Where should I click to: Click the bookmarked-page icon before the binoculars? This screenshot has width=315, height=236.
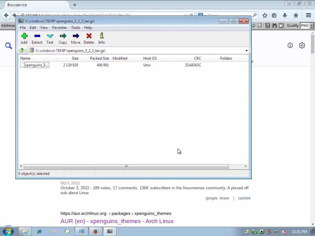click(268, 26)
